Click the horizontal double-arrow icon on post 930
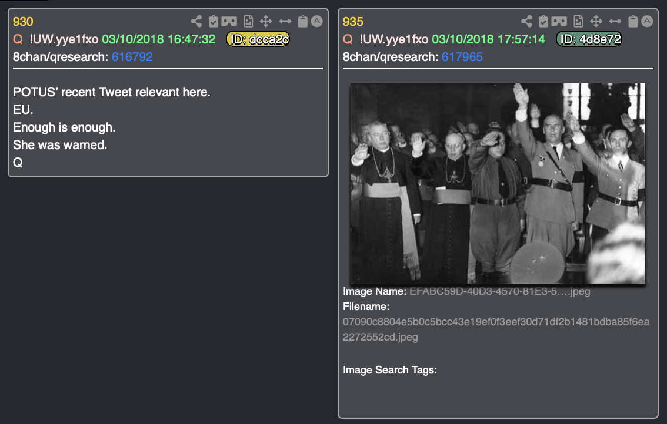The image size is (667, 424). click(x=285, y=21)
